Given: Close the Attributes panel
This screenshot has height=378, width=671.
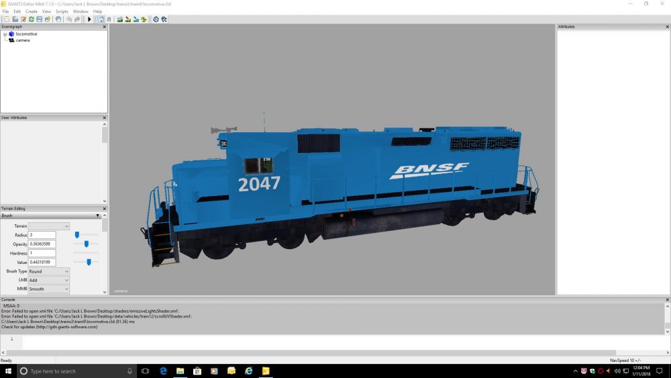Looking at the screenshot, I should point(667,27).
